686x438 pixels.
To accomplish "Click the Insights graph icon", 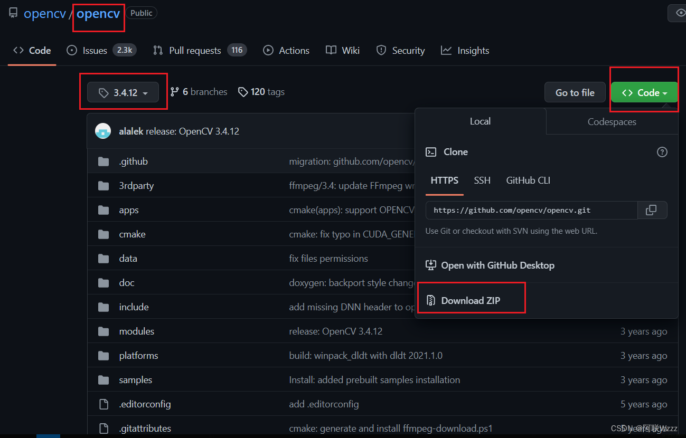I will pos(445,50).
